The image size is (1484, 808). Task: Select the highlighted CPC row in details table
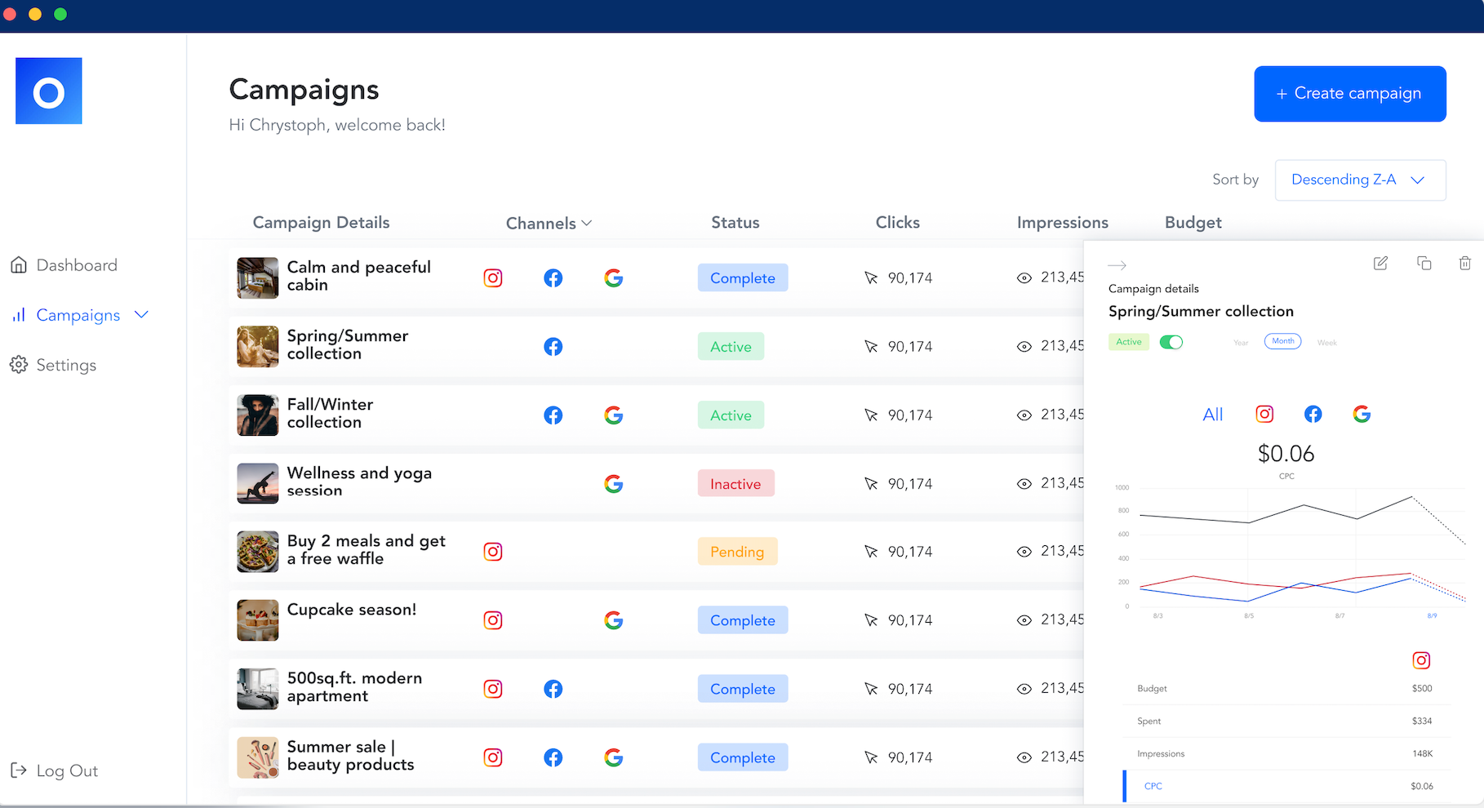[1285, 787]
